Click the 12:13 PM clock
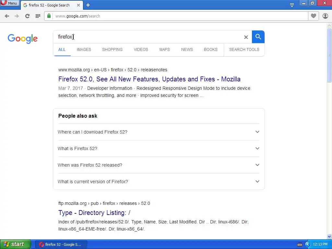332x249 pixels. coord(320,244)
